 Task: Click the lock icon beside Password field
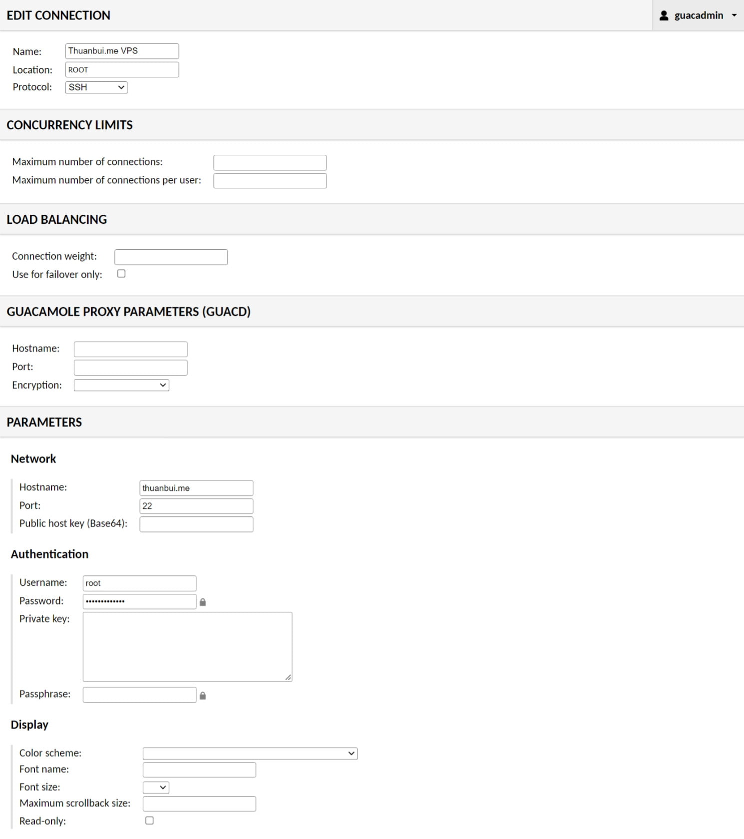(203, 602)
